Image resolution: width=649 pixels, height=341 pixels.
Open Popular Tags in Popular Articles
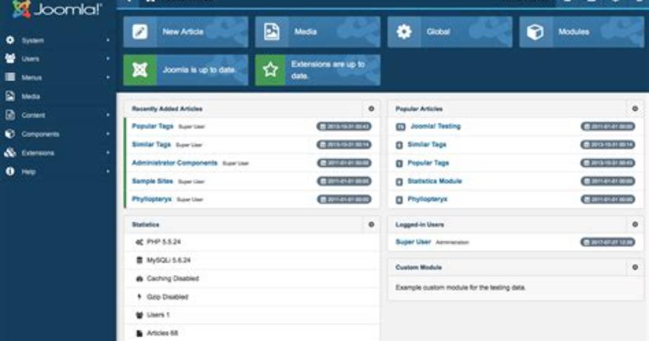pyautogui.click(x=428, y=162)
